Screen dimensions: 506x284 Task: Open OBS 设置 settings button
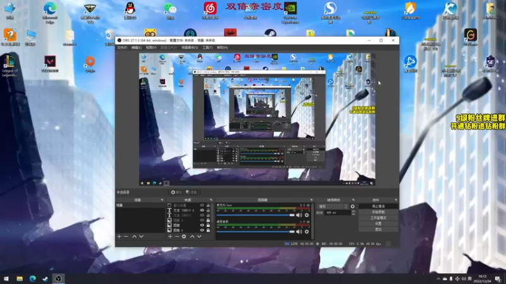378,223
